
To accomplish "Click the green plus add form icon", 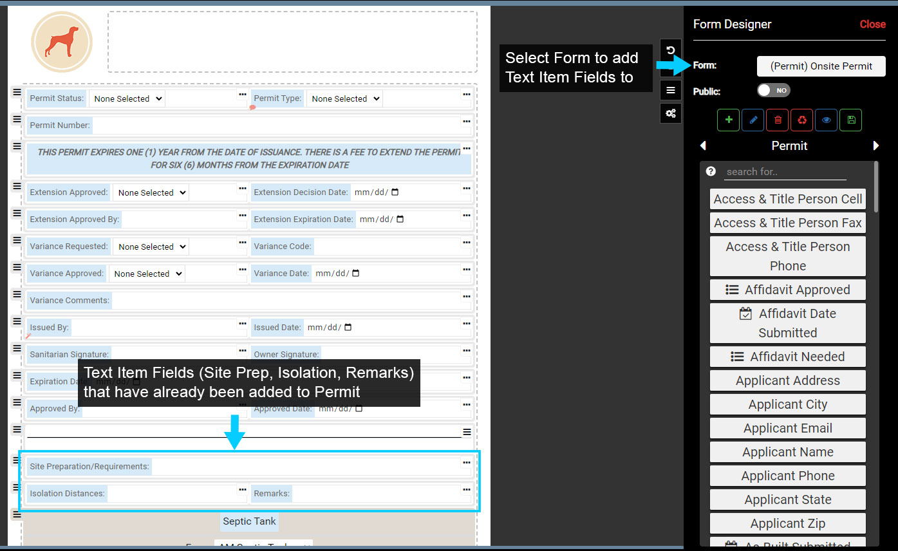I will pyautogui.click(x=728, y=120).
